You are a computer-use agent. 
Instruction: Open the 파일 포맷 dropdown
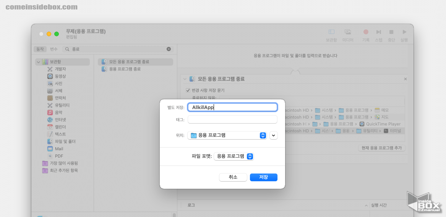tap(234, 156)
